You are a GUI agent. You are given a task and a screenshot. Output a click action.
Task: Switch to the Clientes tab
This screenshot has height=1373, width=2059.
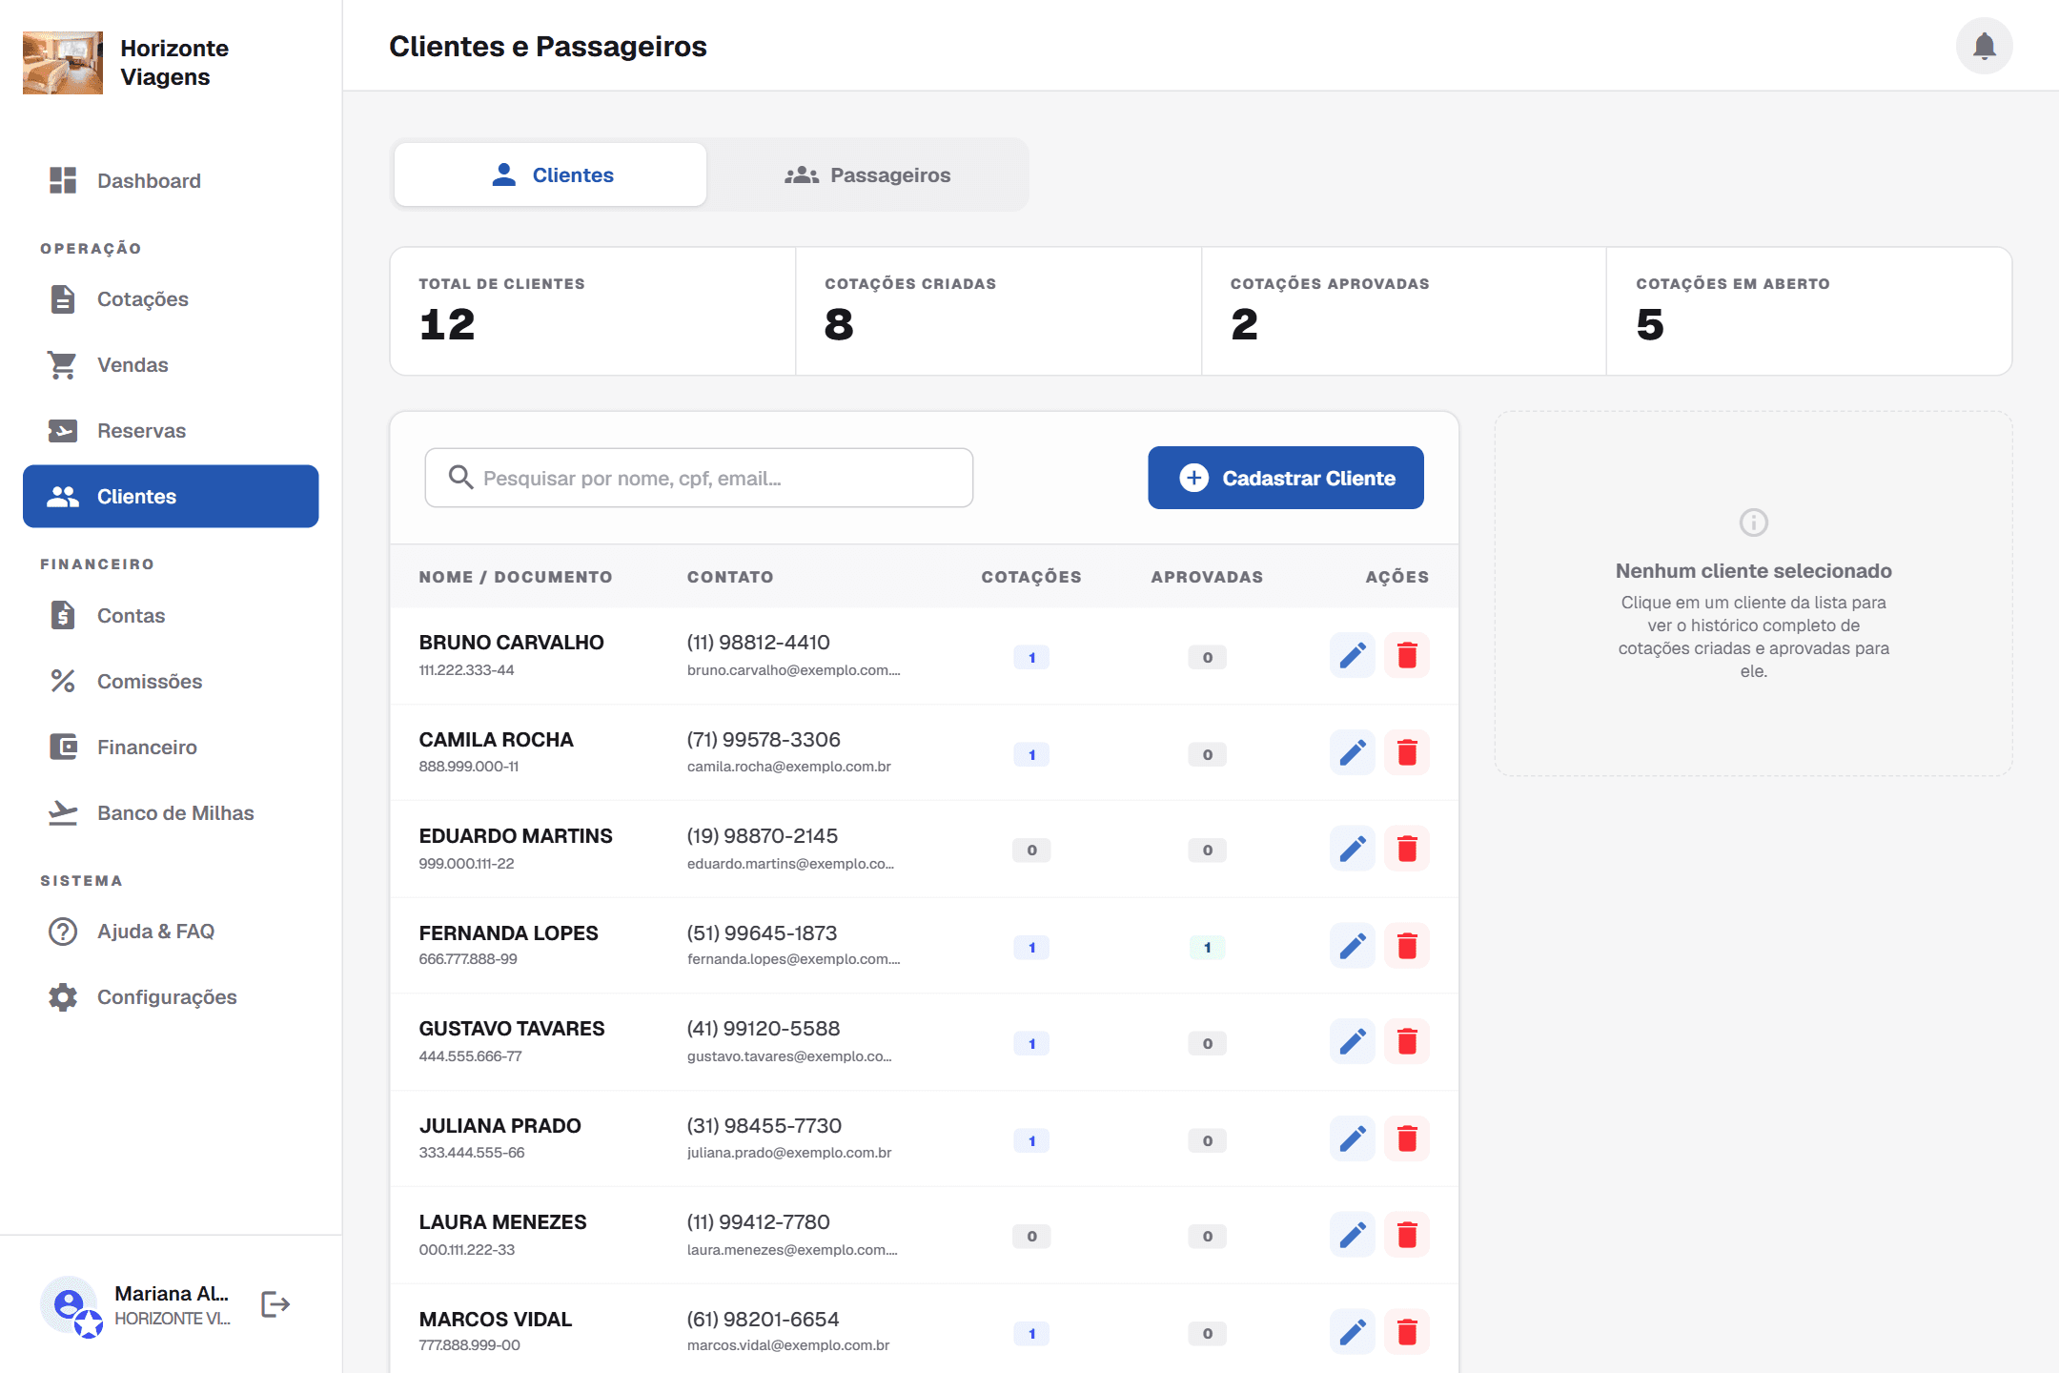[550, 174]
